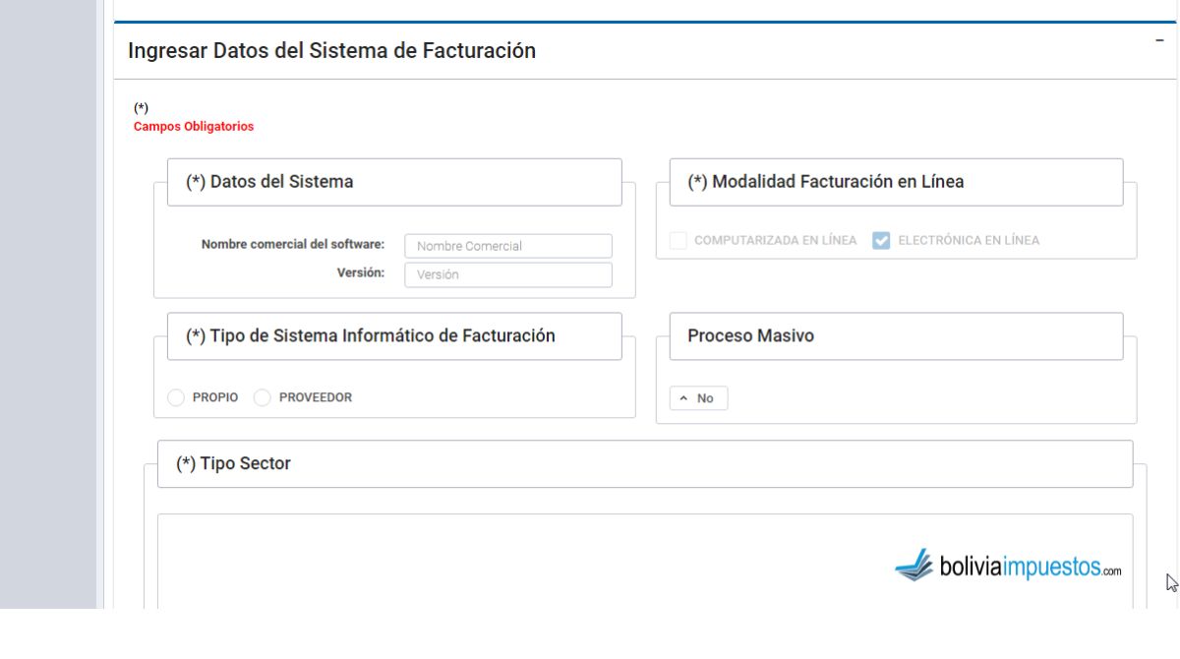Click the Datos del Sistema section header
Viewport: 1180px width, 659px height.
[393, 182]
